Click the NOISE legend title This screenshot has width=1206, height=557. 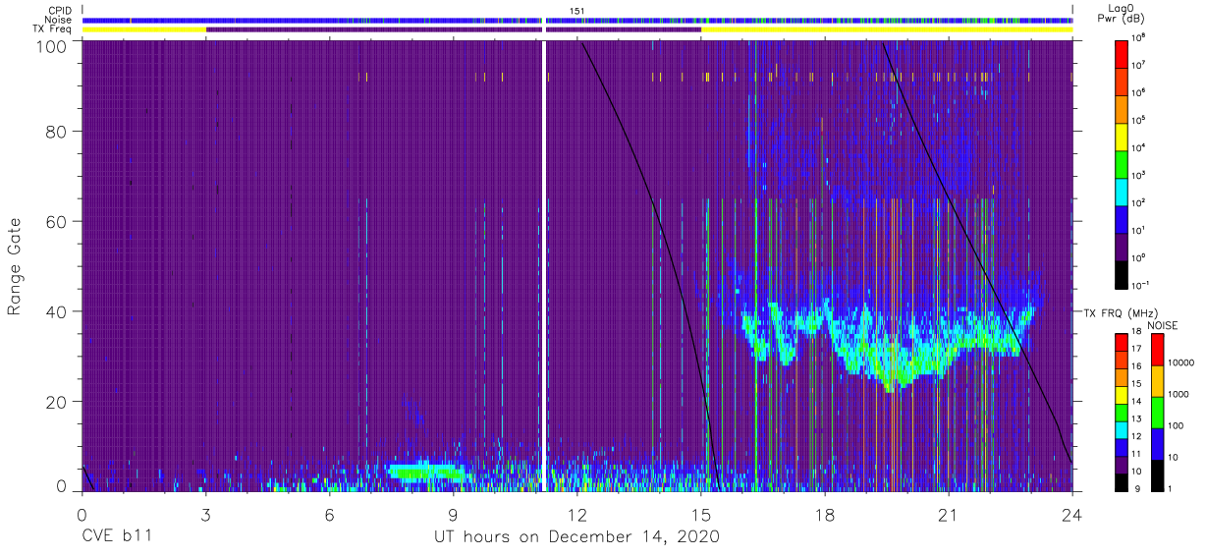coord(1162,324)
